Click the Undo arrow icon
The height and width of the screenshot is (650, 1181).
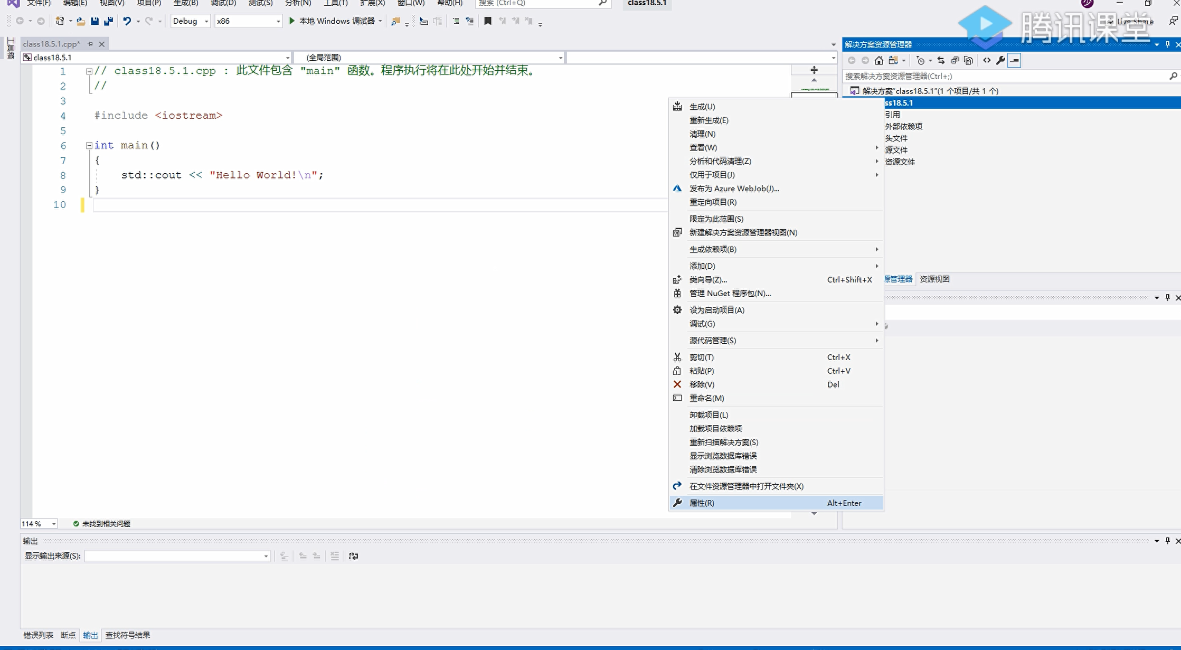click(127, 21)
